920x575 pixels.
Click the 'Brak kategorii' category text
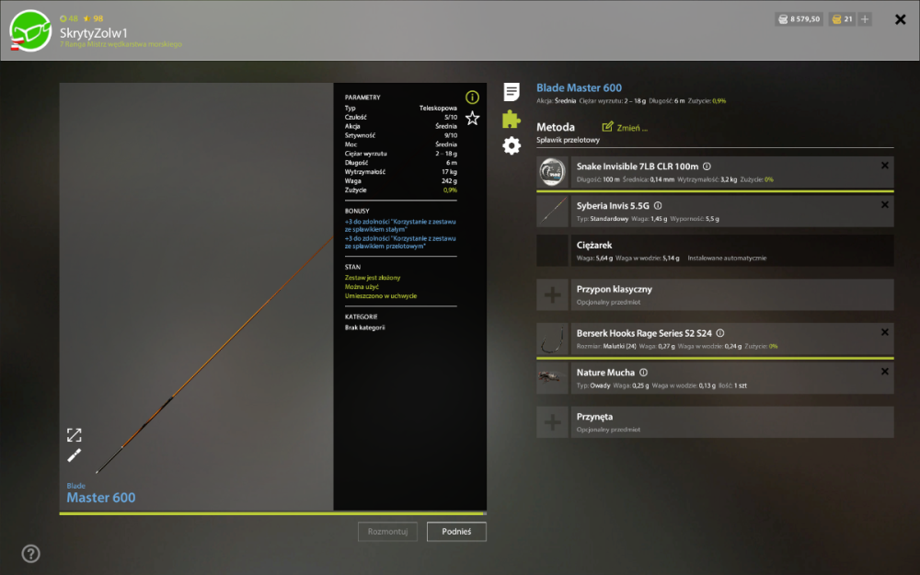pos(364,328)
